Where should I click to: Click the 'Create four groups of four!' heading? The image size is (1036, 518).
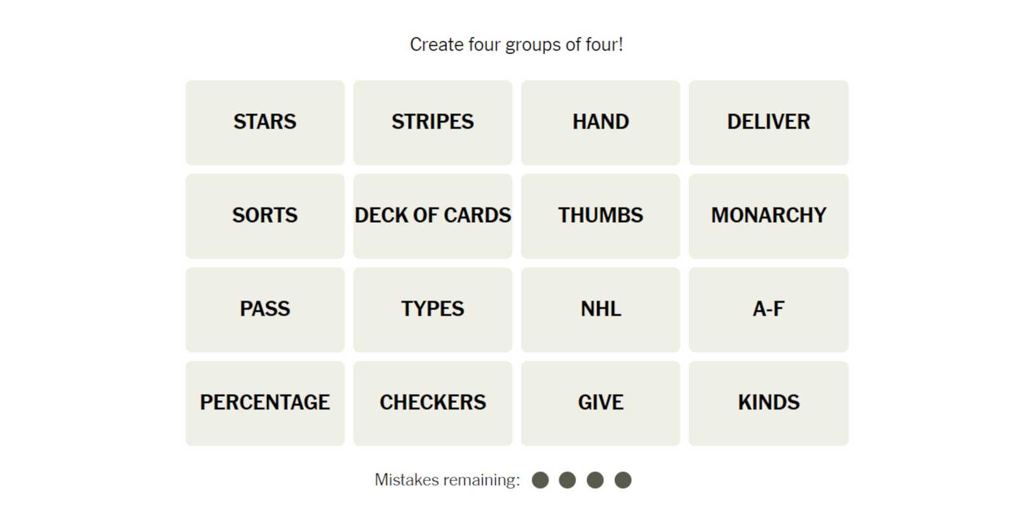point(516,45)
